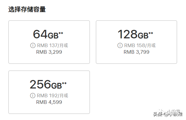The width and height of the screenshot is (186, 120).
Task: Click the RMB 192/月或 installment text
Action: pyautogui.click(x=52, y=96)
